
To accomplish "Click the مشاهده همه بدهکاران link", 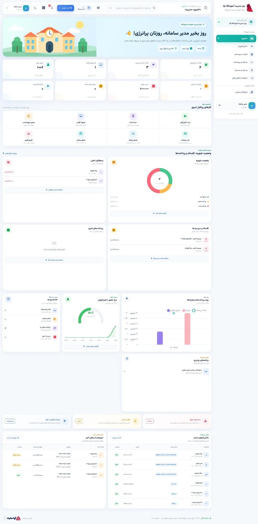I will pos(54,190).
